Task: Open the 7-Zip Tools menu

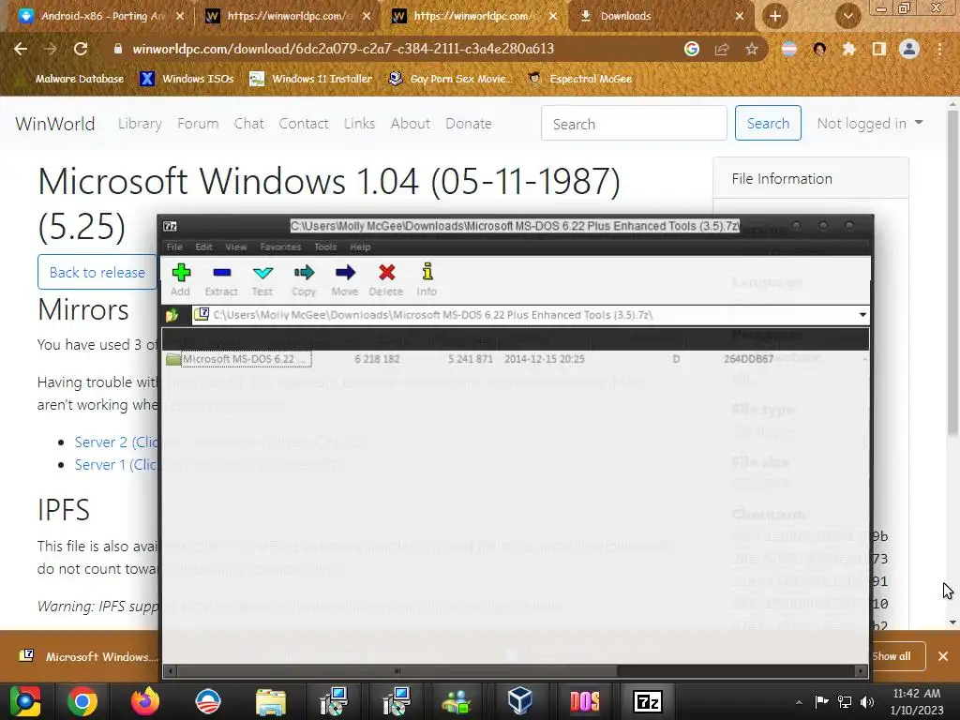Action: coord(325,247)
